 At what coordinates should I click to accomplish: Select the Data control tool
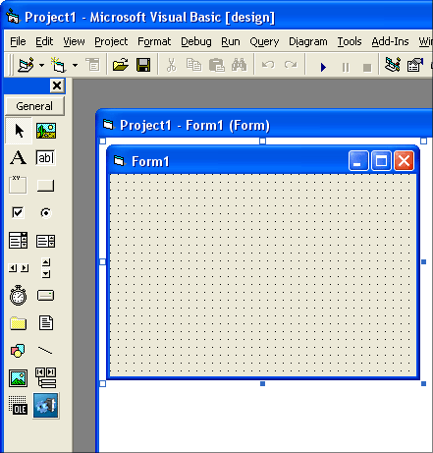click(x=46, y=377)
